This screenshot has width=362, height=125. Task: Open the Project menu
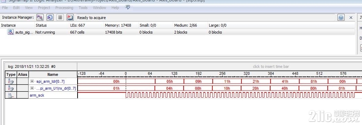tap(44, 8)
